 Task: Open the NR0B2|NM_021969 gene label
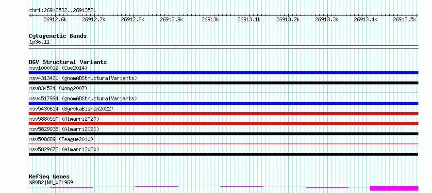tap(51, 182)
